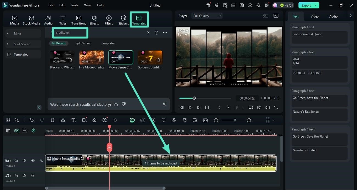Image resolution: width=357 pixels, height=190 pixels.
Task: Open the filter icon next to search
Action: coord(157,32)
